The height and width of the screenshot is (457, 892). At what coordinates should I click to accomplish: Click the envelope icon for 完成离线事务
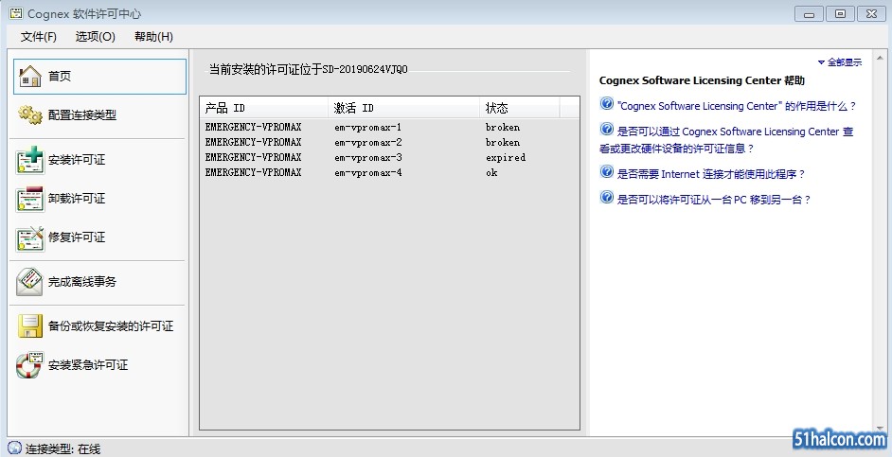pos(29,282)
